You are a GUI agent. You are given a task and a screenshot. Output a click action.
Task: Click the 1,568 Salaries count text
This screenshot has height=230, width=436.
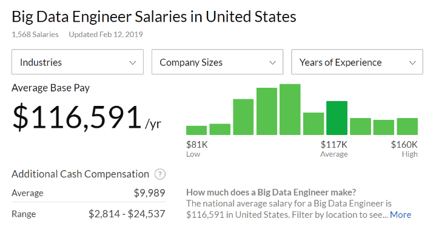[x=35, y=34]
